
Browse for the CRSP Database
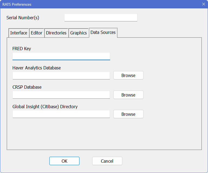coord(128,95)
